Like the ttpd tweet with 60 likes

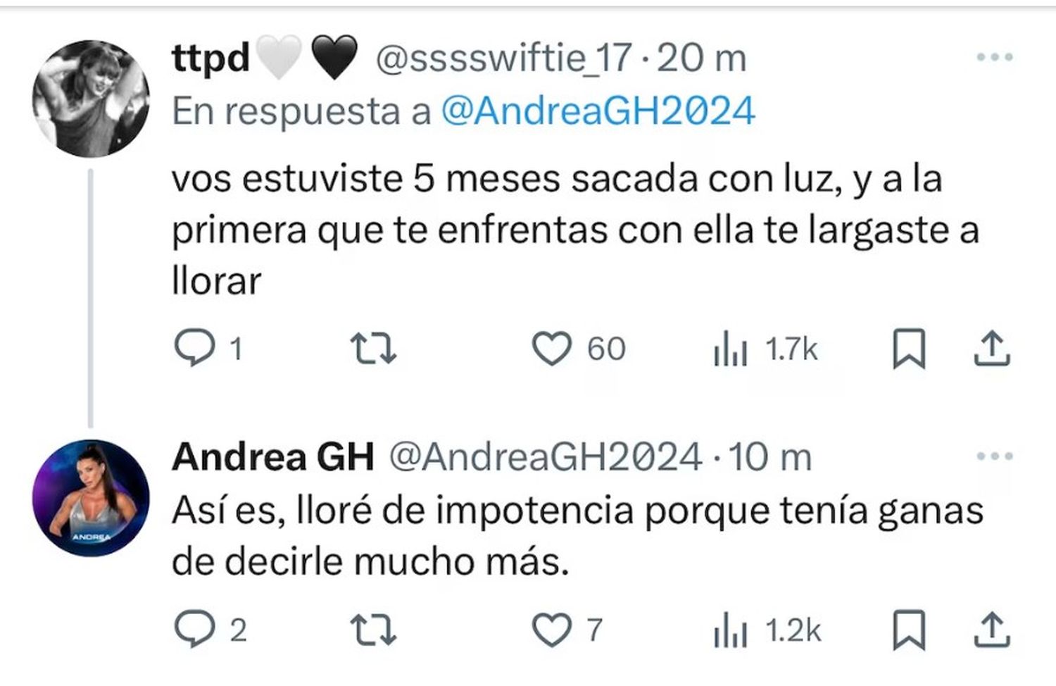[579, 349]
